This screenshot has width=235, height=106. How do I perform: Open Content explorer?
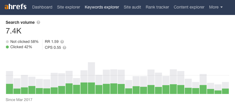click(x=189, y=7)
